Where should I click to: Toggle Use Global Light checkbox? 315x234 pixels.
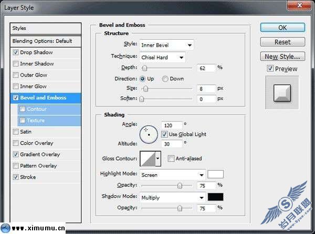coord(164,134)
